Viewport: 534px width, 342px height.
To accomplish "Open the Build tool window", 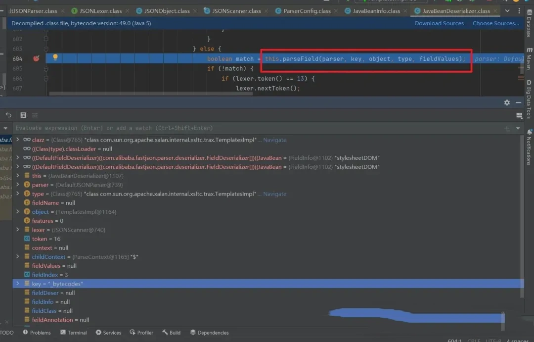I will click(x=171, y=333).
